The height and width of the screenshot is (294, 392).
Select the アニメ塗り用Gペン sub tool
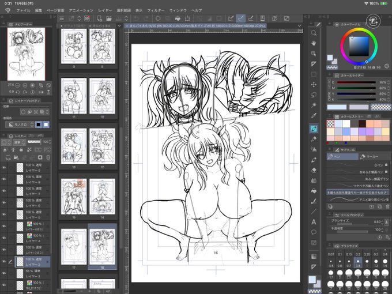click(x=358, y=199)
